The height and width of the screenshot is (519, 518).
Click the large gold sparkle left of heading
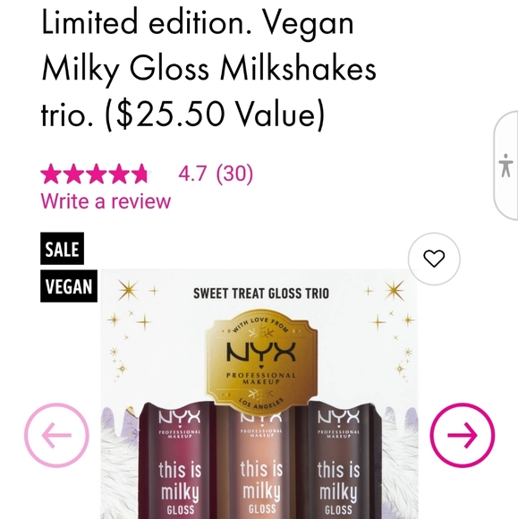[x=128, y=290]
